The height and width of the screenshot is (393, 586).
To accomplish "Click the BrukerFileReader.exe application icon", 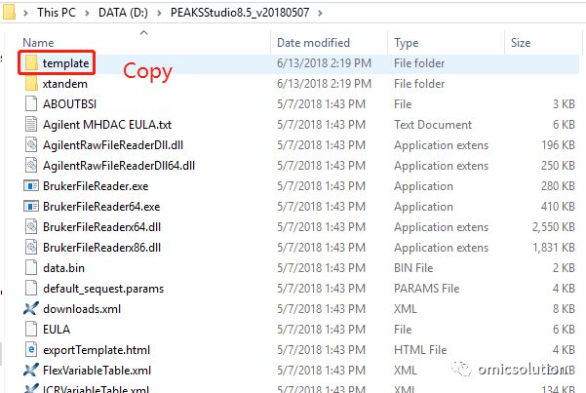I will pyautogui.click(x=31, y=186).
